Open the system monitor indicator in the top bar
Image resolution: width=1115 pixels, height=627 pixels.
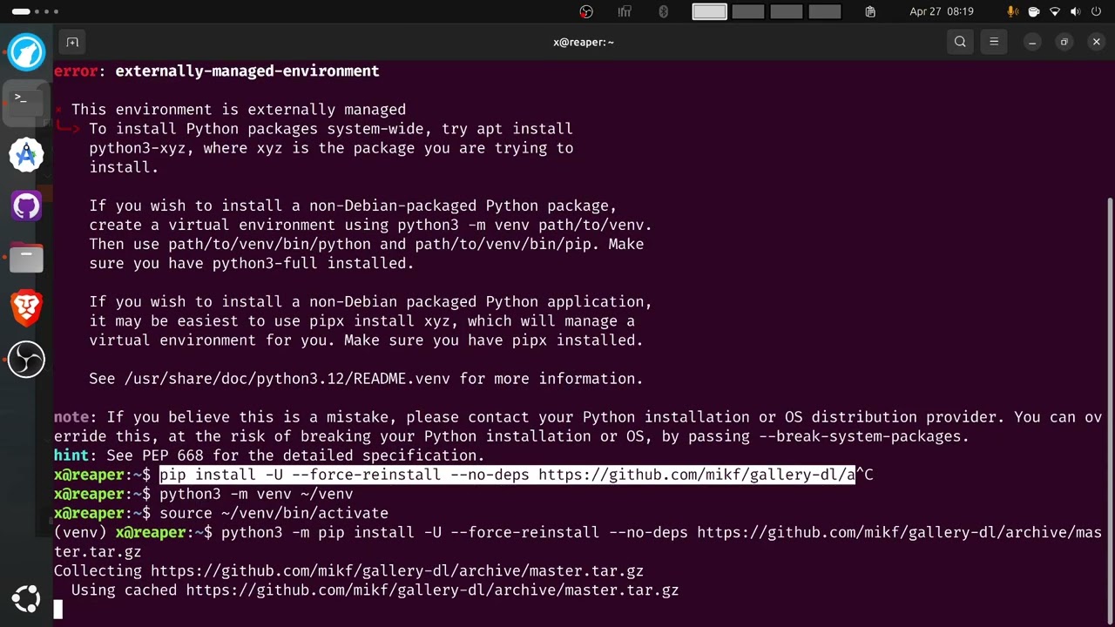[x=625, y=11]
